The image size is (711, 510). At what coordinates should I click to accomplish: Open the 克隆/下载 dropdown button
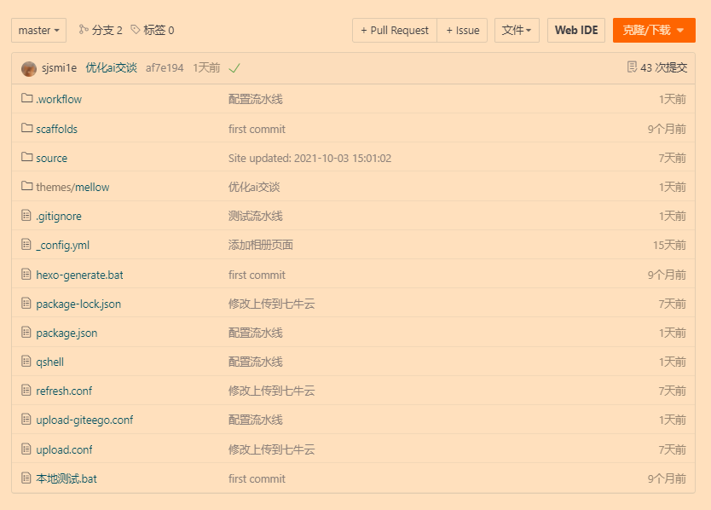654,30
